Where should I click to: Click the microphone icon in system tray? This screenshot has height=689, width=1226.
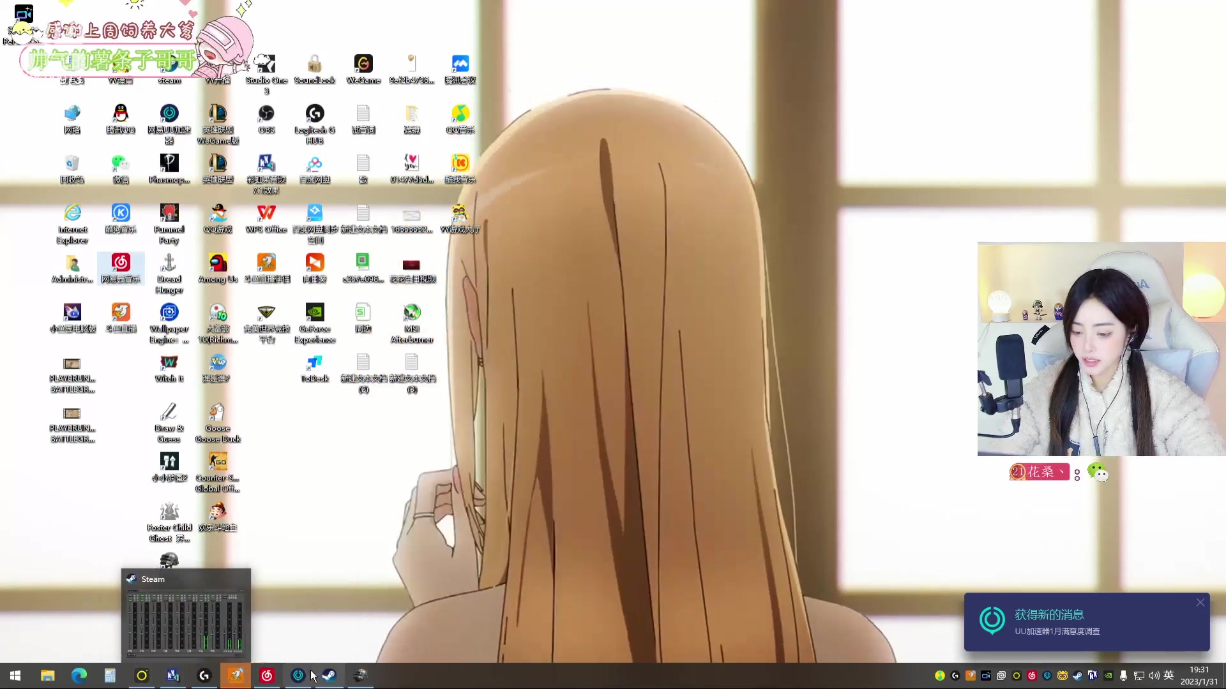[1123, 676]
